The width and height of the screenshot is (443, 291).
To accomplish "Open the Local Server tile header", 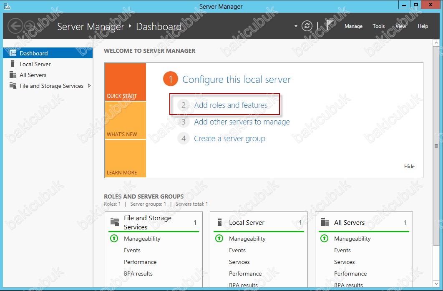I will pos(259,222).
